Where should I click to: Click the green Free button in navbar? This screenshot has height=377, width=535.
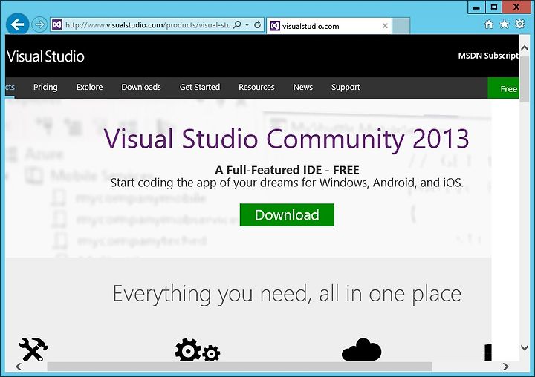tap(504, 88)
